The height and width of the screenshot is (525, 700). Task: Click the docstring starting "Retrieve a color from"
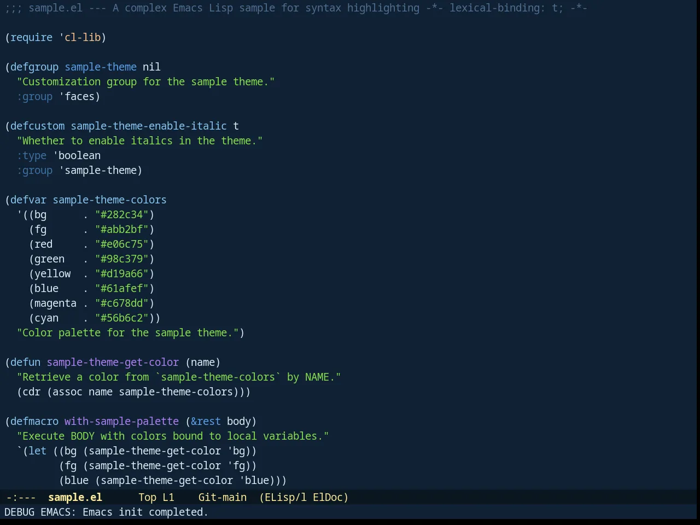[179, 377]
